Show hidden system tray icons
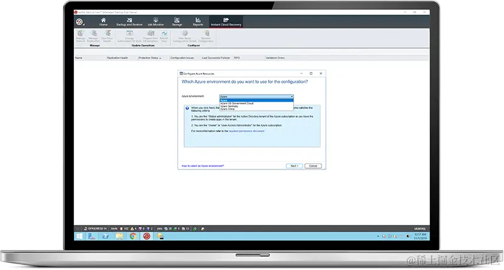 coord(378,236)
